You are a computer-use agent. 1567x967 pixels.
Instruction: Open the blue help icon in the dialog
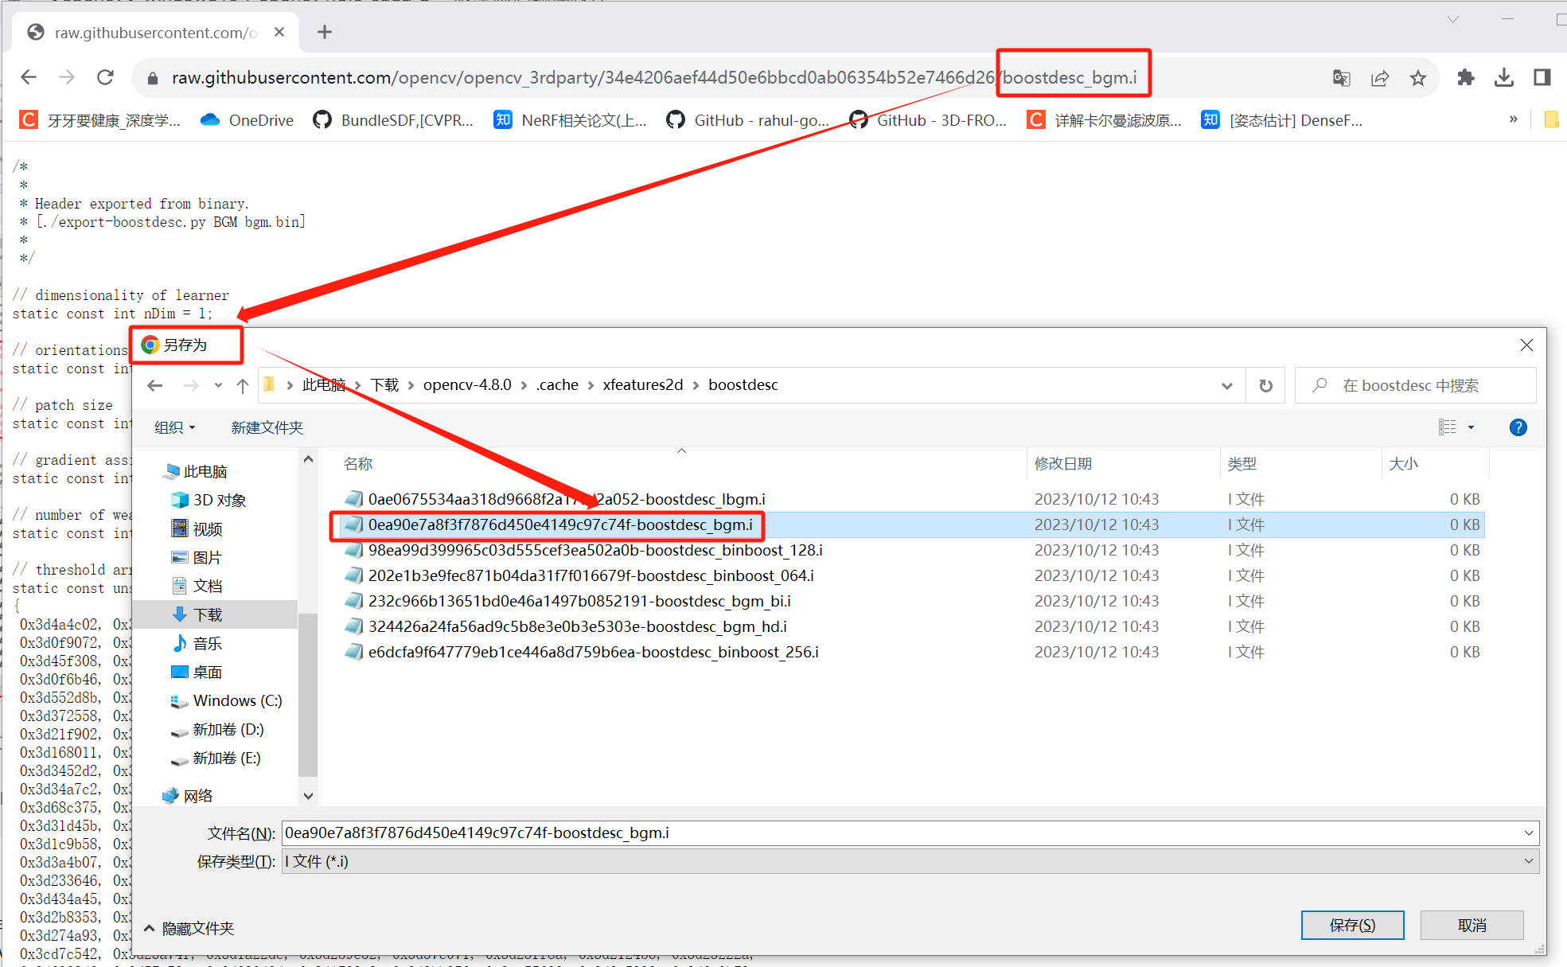(x=1518, y=427)
